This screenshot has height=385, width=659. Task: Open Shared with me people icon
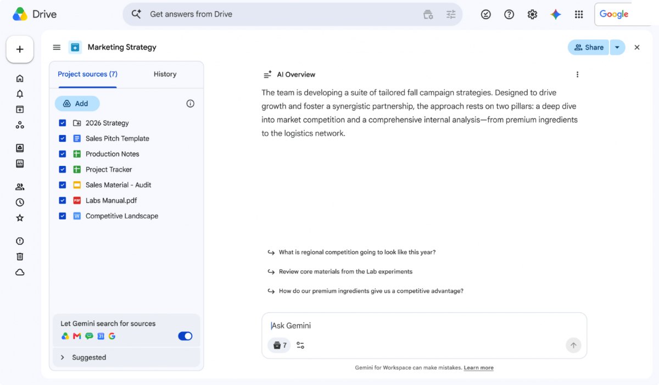tap(20, 187)
